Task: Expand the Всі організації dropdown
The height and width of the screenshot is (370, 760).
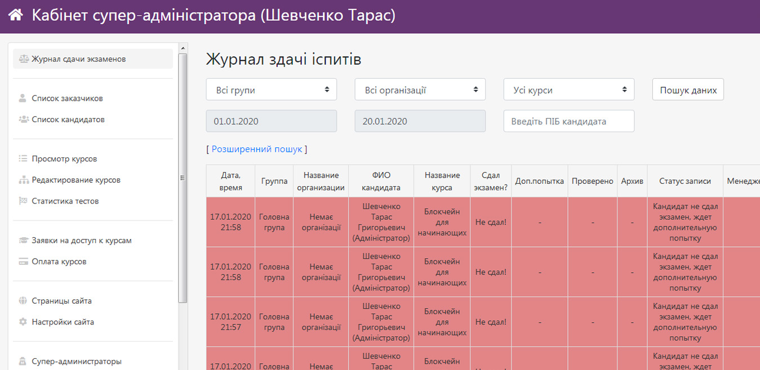Action: coord(420,89)
